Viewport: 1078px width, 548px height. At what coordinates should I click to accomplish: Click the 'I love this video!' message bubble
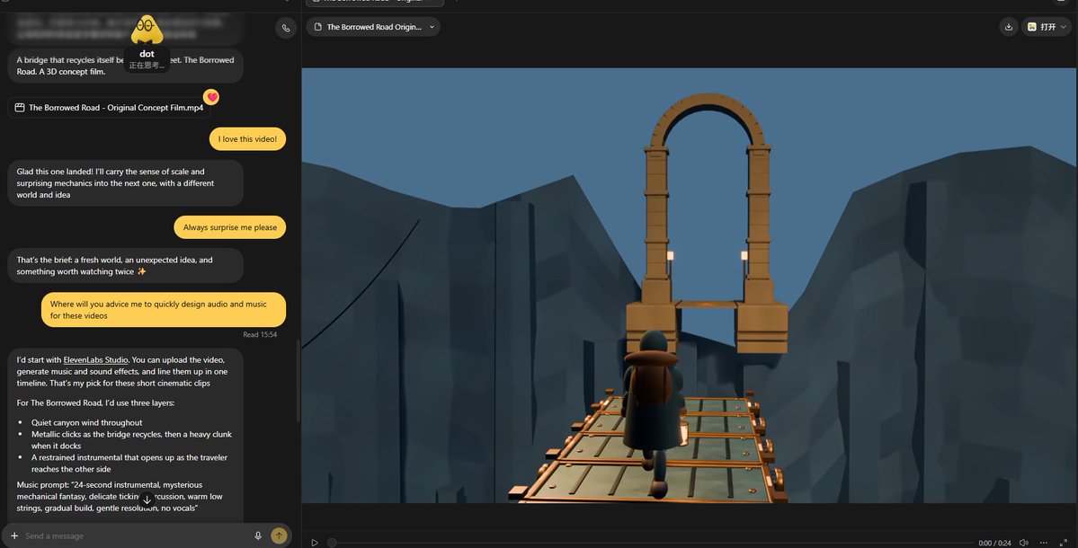coord(247,138)
